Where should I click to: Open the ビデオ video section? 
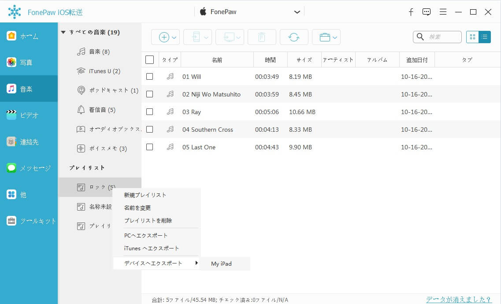click(29, 115)
